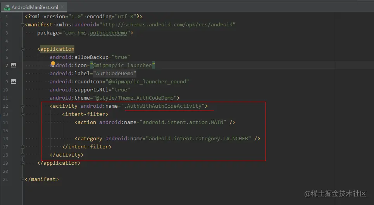Click the ic_launcher_round gutter icon on line 9
Image resolution: width=374 pixels, height=205 pixels.
tap(14, 81)
